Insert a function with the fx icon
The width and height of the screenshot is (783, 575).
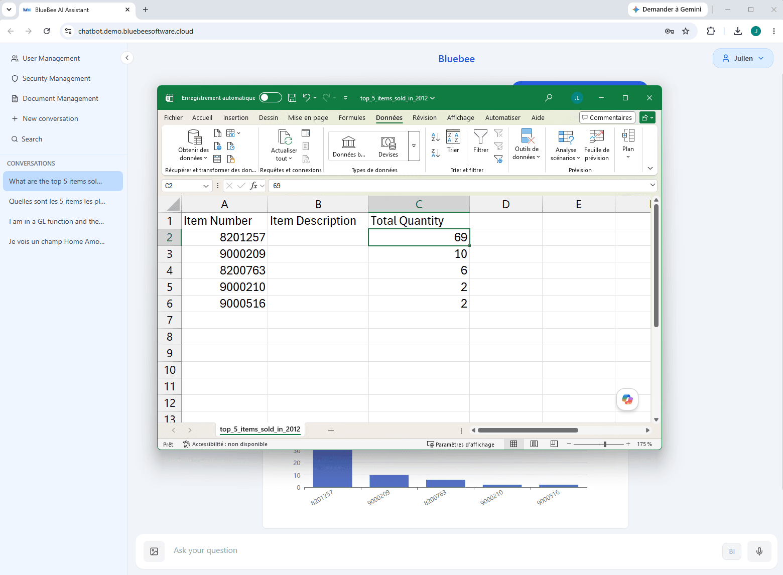tap(254, 186)
